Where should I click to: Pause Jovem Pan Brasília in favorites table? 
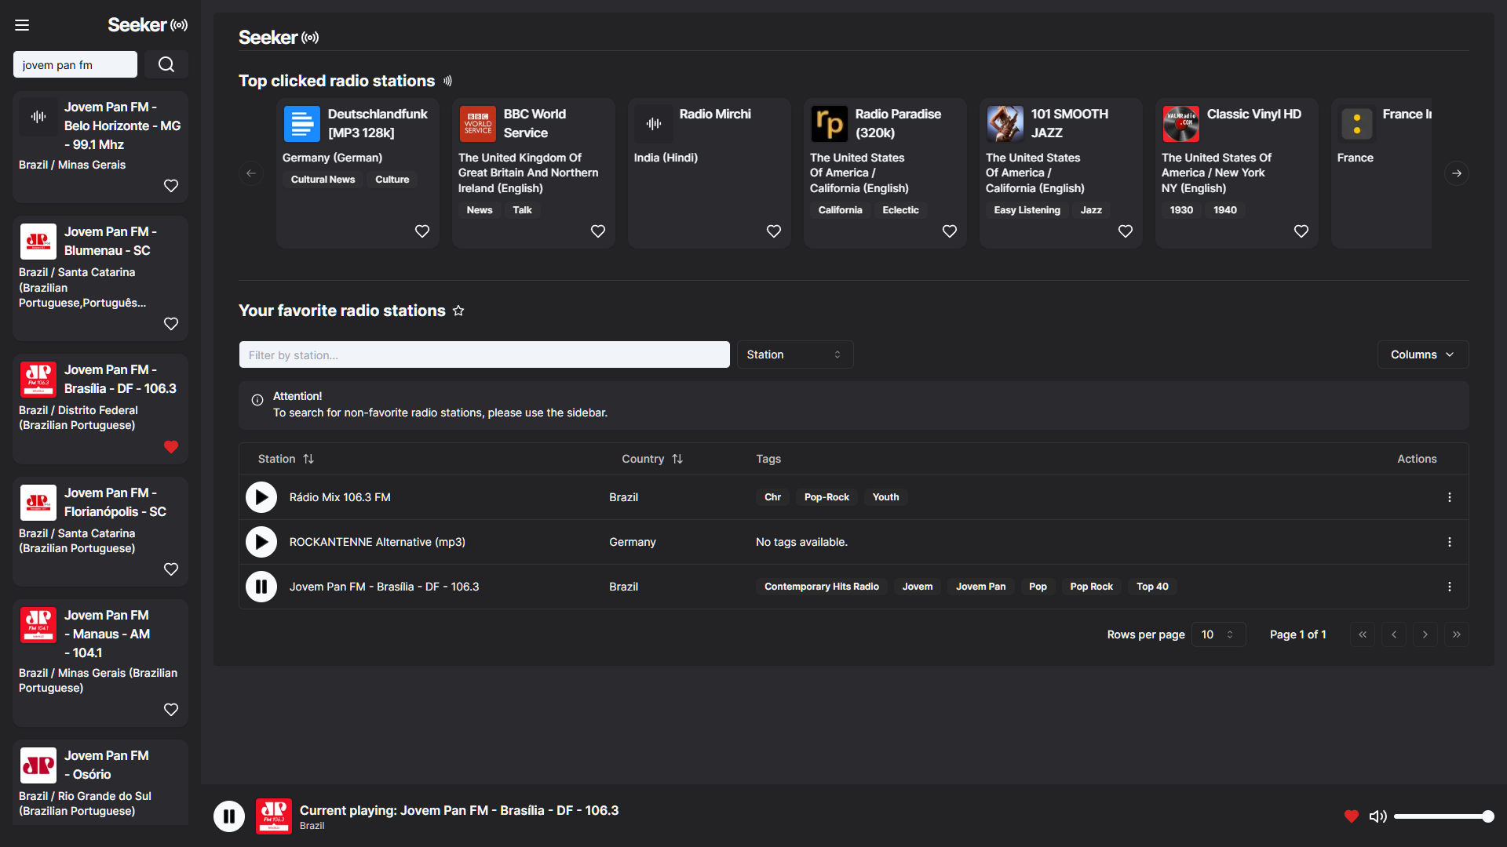point(261,587)
